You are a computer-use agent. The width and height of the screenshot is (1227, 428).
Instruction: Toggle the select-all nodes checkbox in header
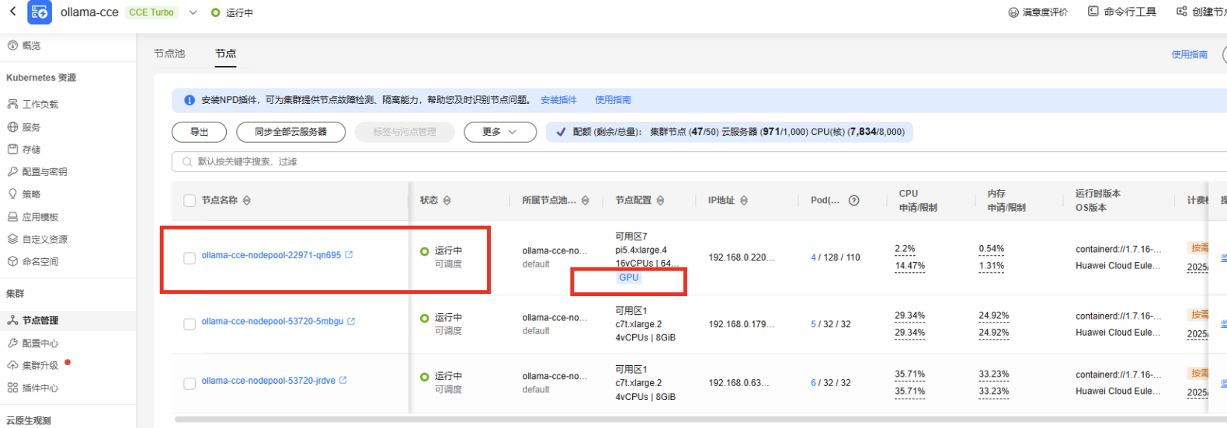tap(189, 201)
